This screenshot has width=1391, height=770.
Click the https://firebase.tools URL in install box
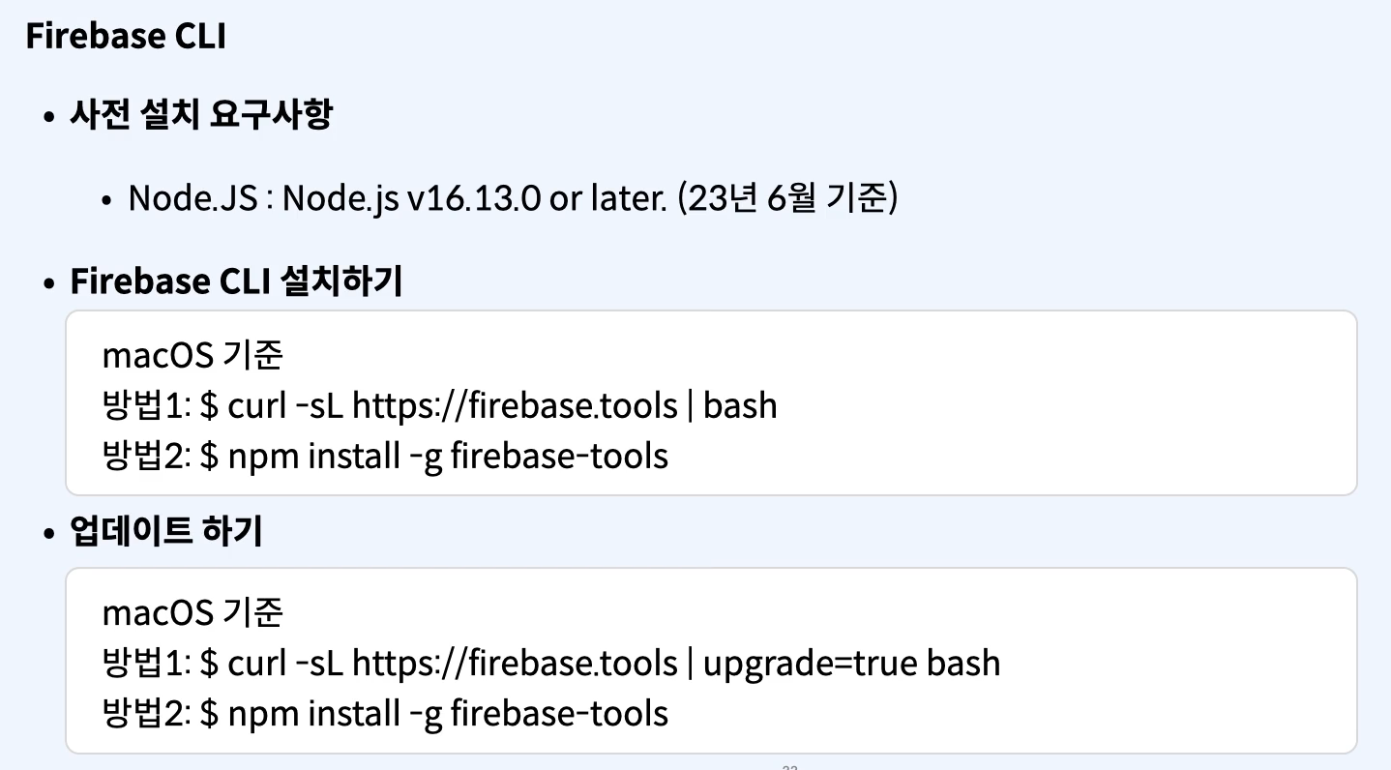point(515,404)
